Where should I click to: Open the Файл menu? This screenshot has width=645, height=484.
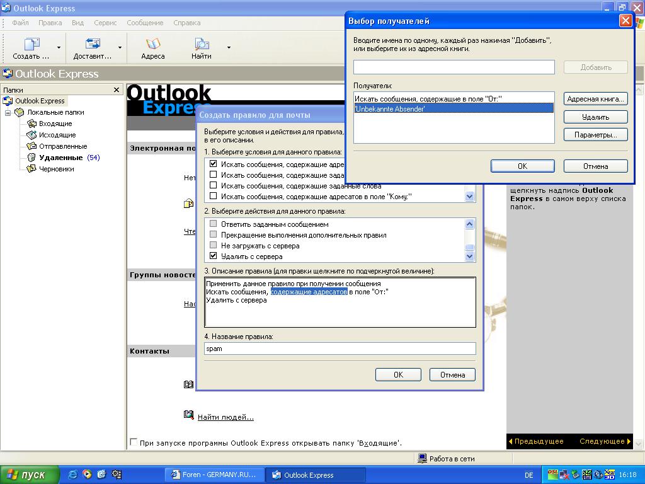[21, 23]
